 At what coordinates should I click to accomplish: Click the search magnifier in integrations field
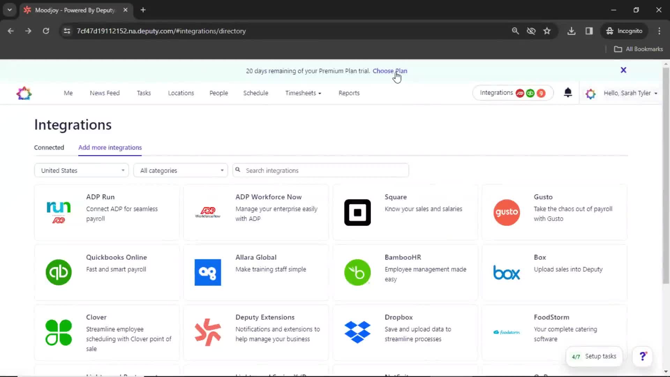click(238, 170)
